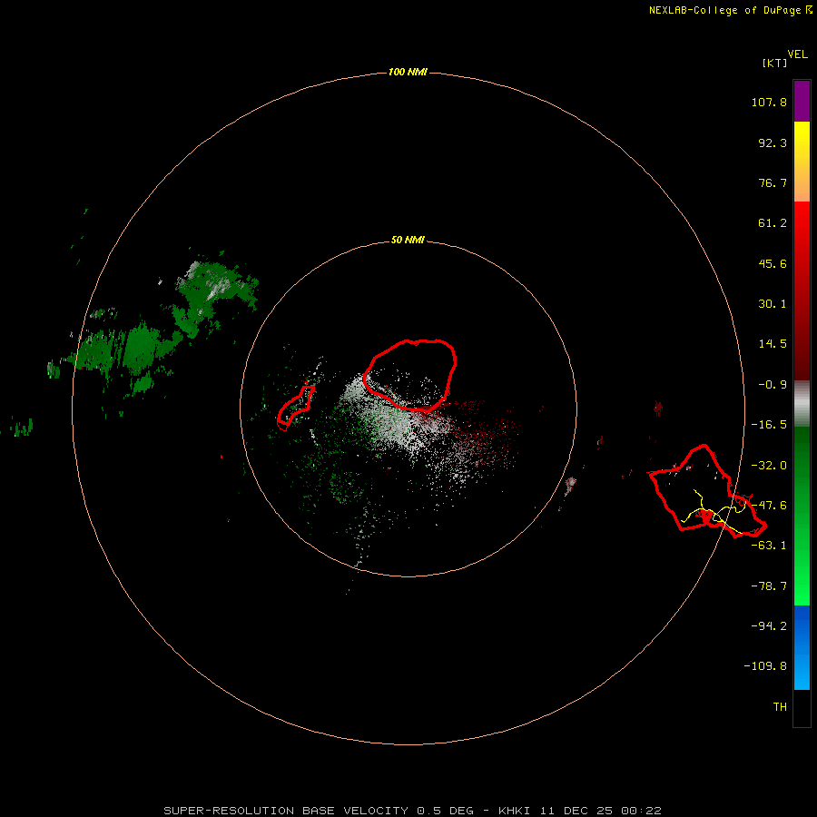The height and width of the screenshot is (817, 817).
Task: Click the 61.2 legend value
Action: click(773, 223)
